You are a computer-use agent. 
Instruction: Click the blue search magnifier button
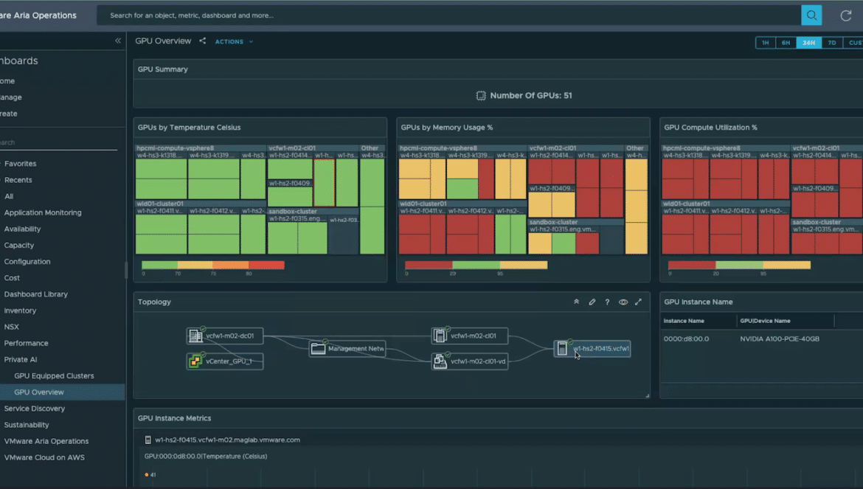(x=811, y=15)
